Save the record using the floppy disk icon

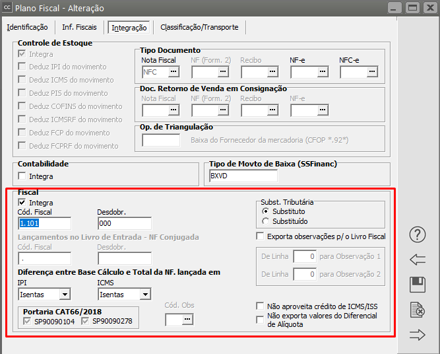coord(417,285)
